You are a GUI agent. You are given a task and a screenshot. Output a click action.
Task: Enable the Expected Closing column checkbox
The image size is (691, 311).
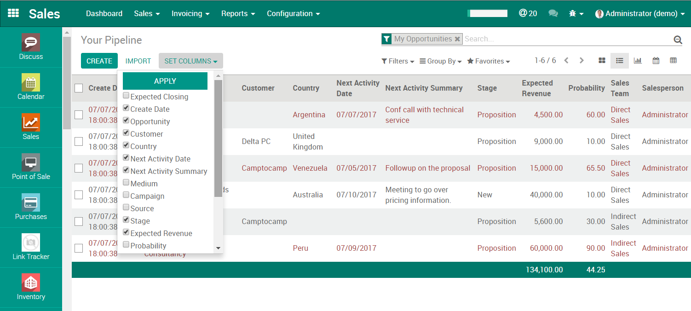(x=126, y=96)
